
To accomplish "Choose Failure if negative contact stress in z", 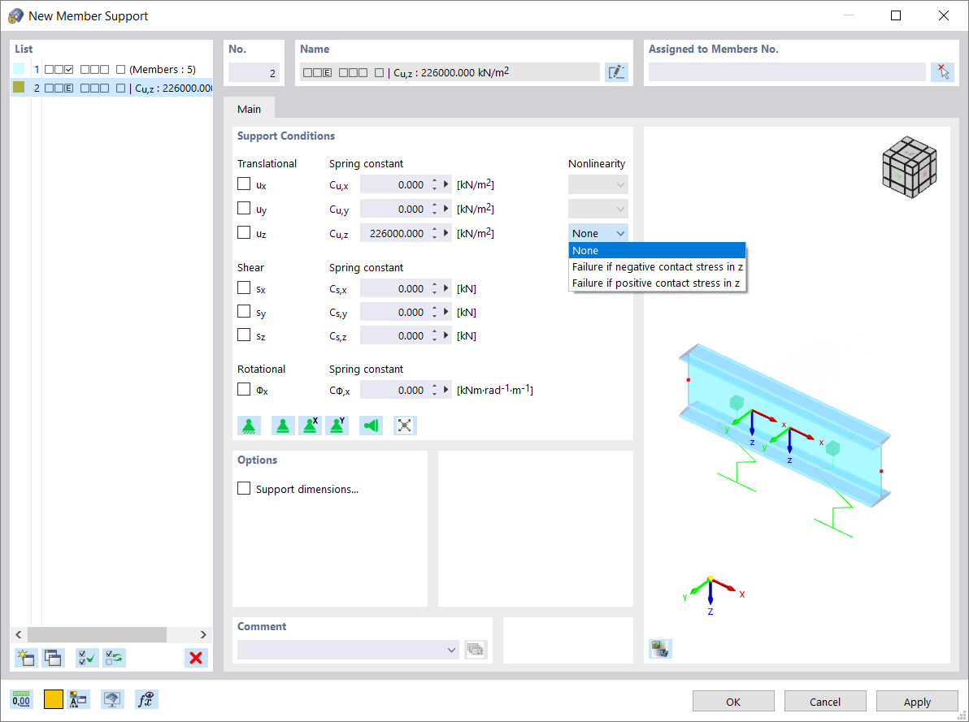I will point(657,267).
